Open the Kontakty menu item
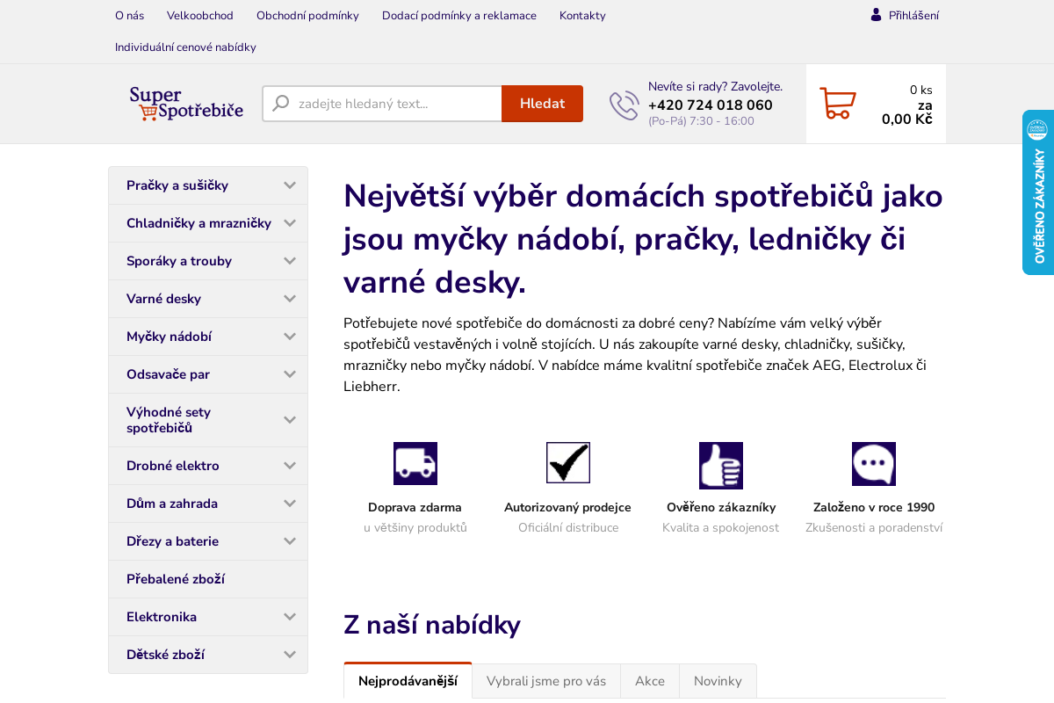This screenshot has width=1054, height=703. (x=581, y=15)
